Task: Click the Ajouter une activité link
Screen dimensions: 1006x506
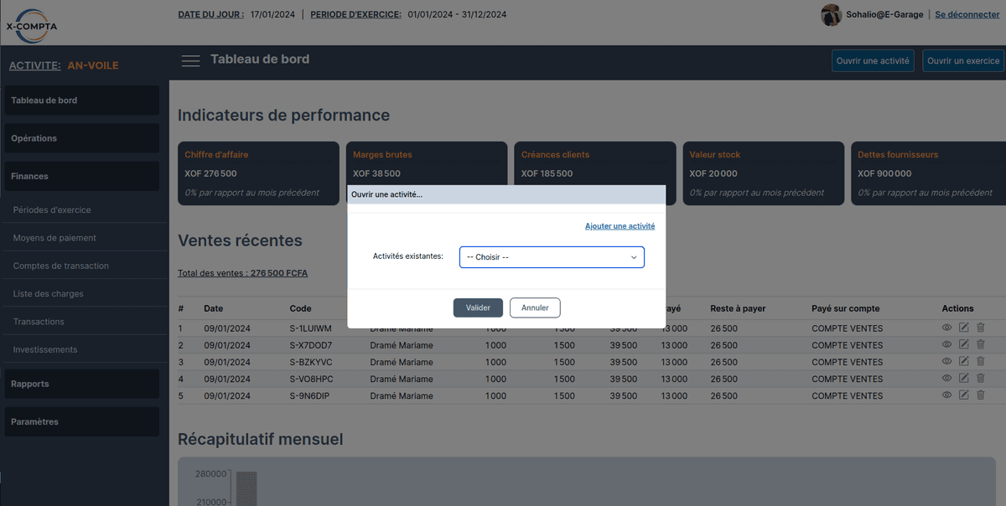Action: pos(620,226)
